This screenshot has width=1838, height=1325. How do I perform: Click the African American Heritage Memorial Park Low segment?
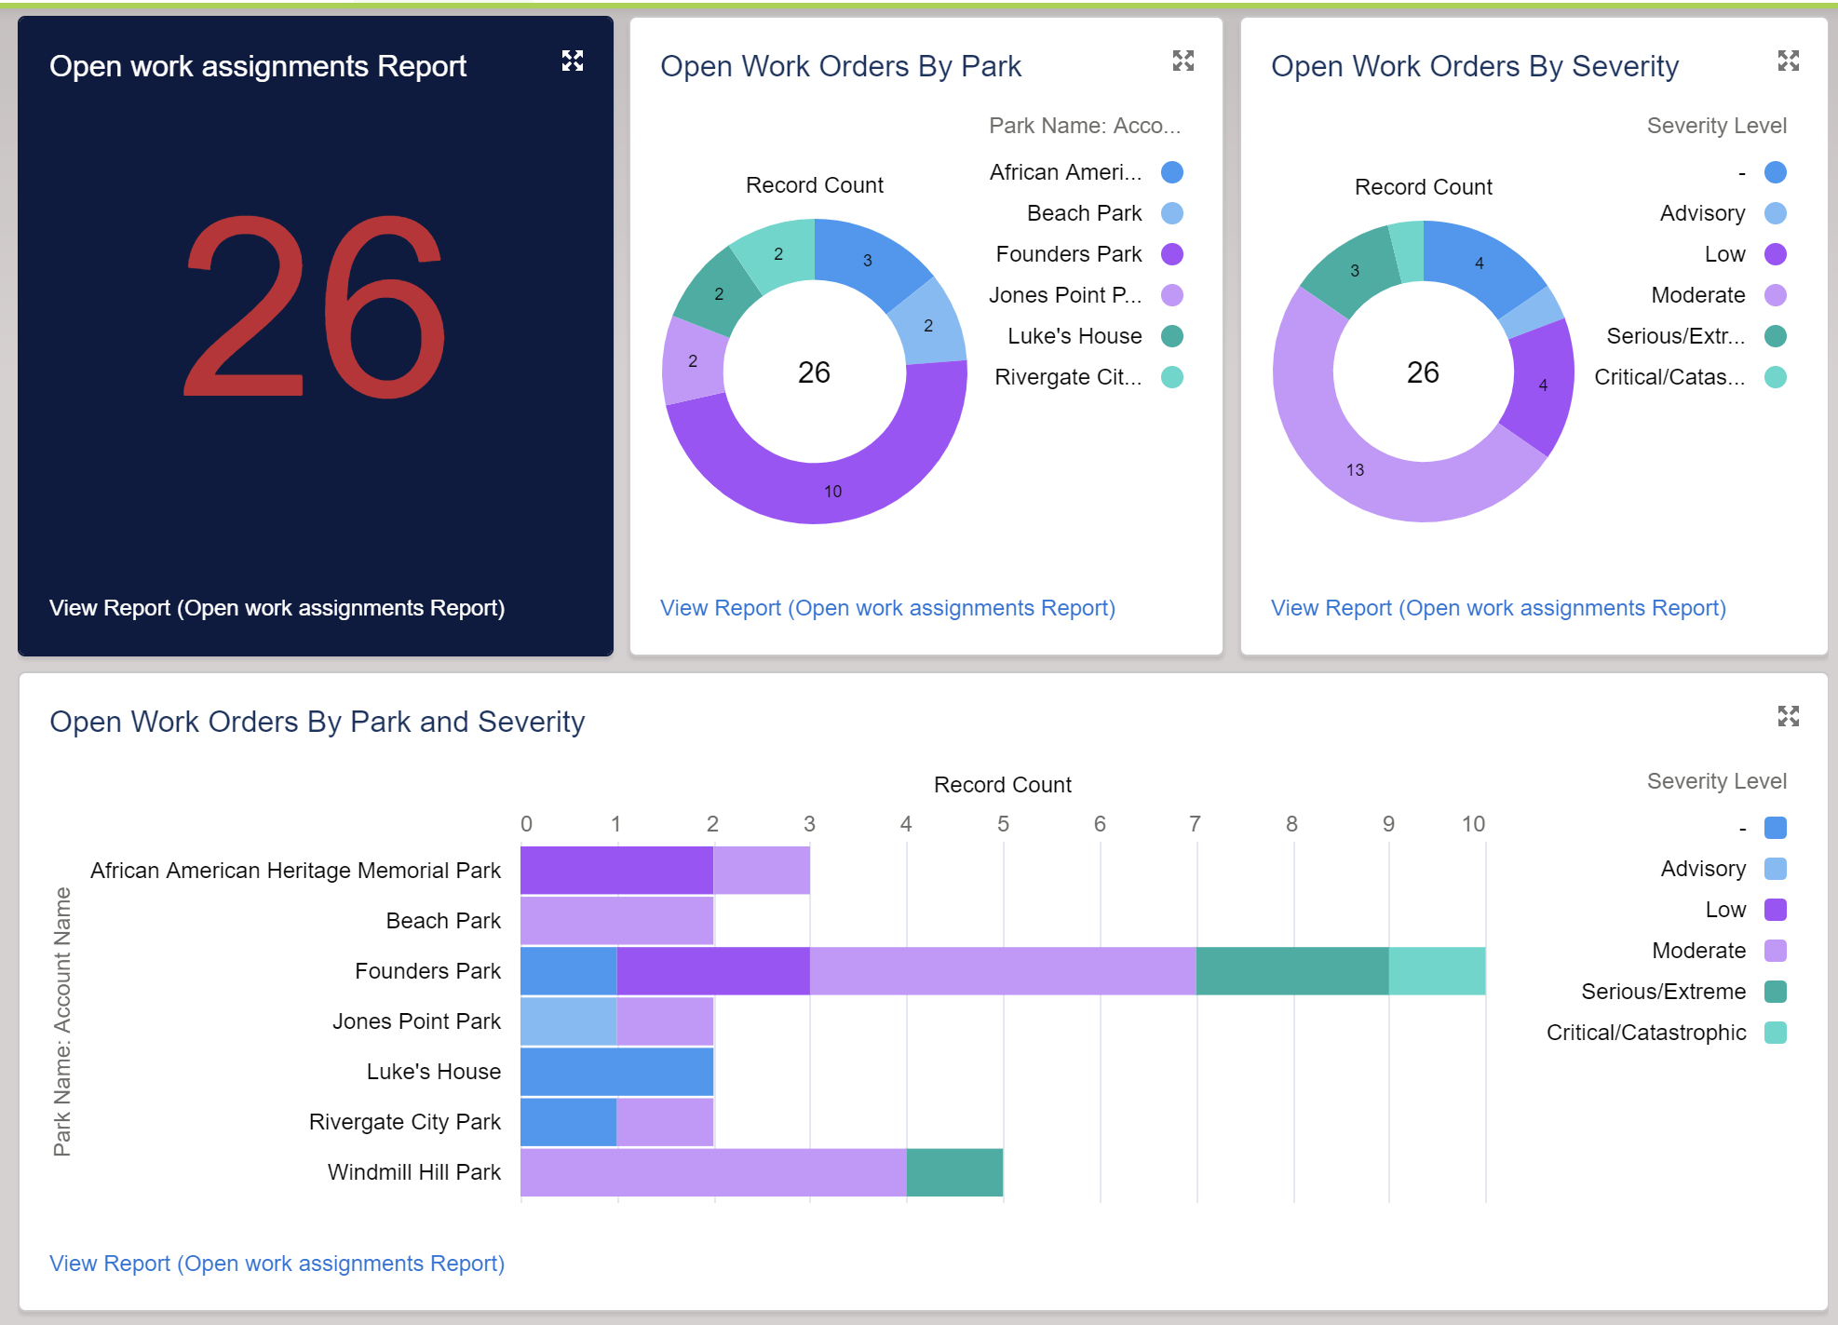617,871
